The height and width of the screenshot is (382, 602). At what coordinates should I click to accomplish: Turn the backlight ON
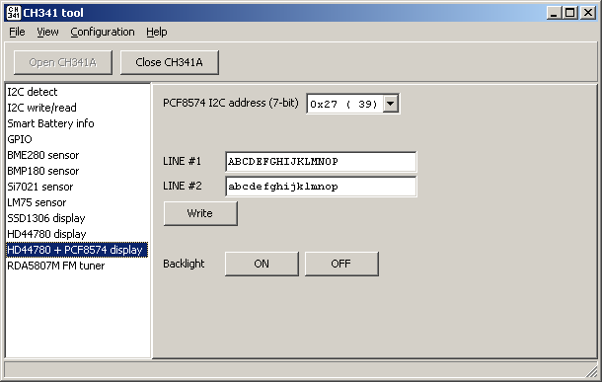point(262,264)
